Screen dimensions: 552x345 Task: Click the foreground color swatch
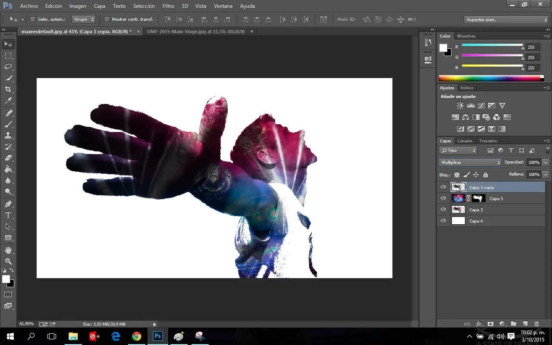pos(5,280)
